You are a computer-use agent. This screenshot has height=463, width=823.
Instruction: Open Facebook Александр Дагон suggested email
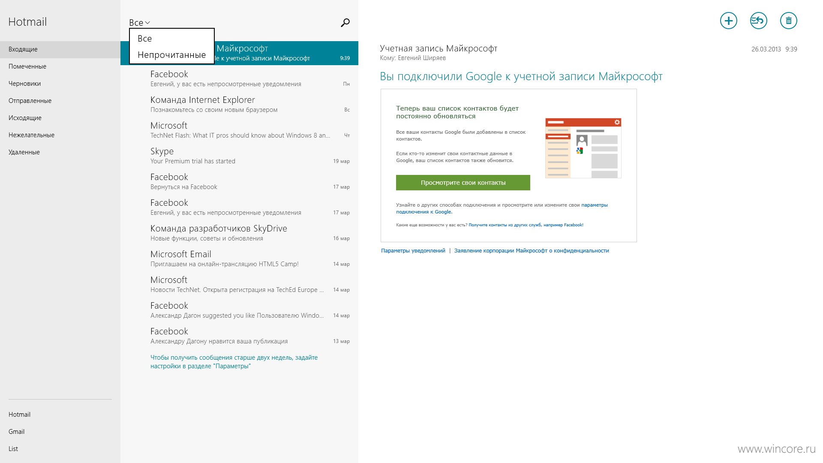239,310
